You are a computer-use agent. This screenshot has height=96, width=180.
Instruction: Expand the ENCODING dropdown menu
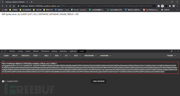(90, 56)
